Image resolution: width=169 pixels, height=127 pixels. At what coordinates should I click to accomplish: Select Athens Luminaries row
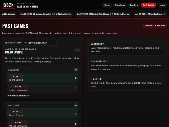(x=43, y=123)
